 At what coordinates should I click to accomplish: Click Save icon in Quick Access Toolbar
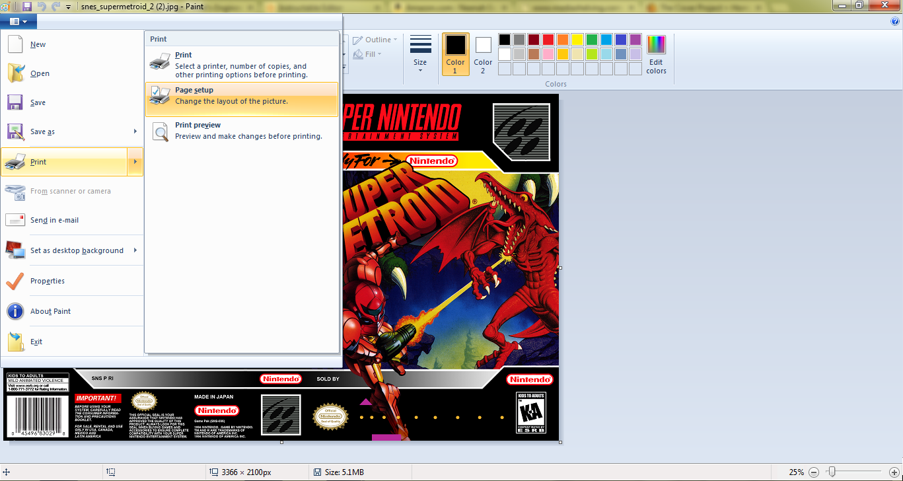(27, 6)
